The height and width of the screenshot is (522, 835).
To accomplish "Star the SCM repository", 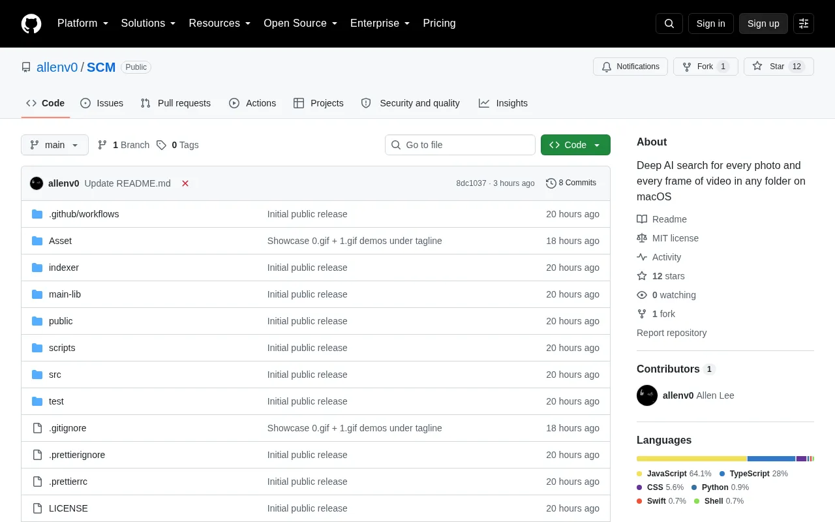I will (779, 67).
